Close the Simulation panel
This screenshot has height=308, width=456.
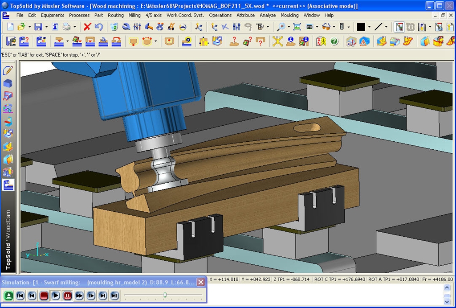point(201,282)
